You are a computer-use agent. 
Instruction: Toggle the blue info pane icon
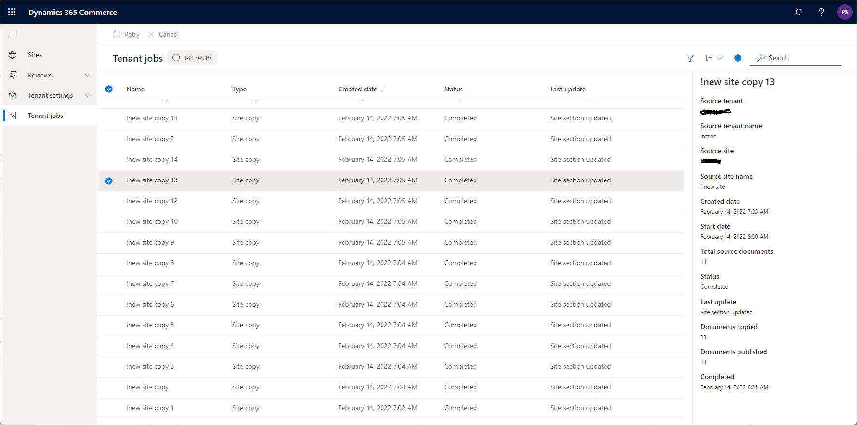click(x=738, y=58)
